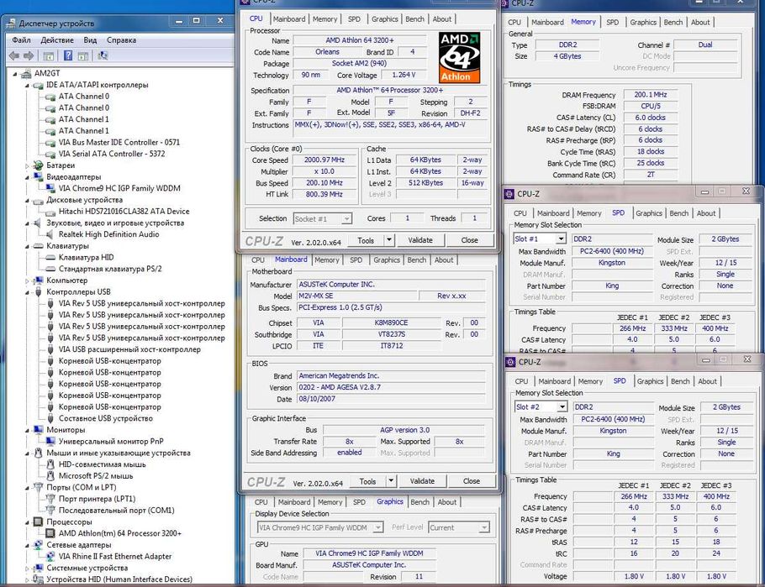
Task: Select Hitachi HDS721016CLA382 ATA Device
Action: 124,211
